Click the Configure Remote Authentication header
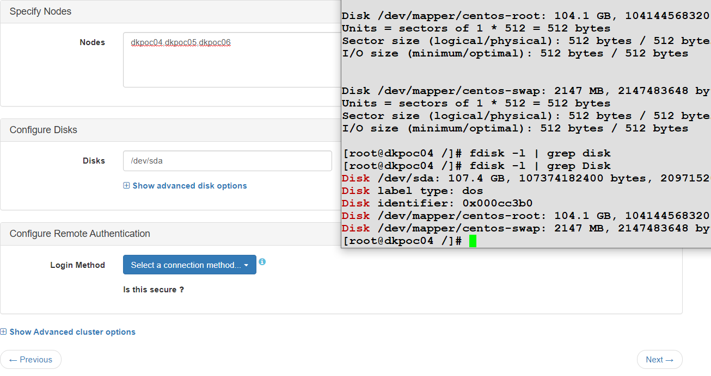This screenshot has width=711, height=376. tap(79, 234)
